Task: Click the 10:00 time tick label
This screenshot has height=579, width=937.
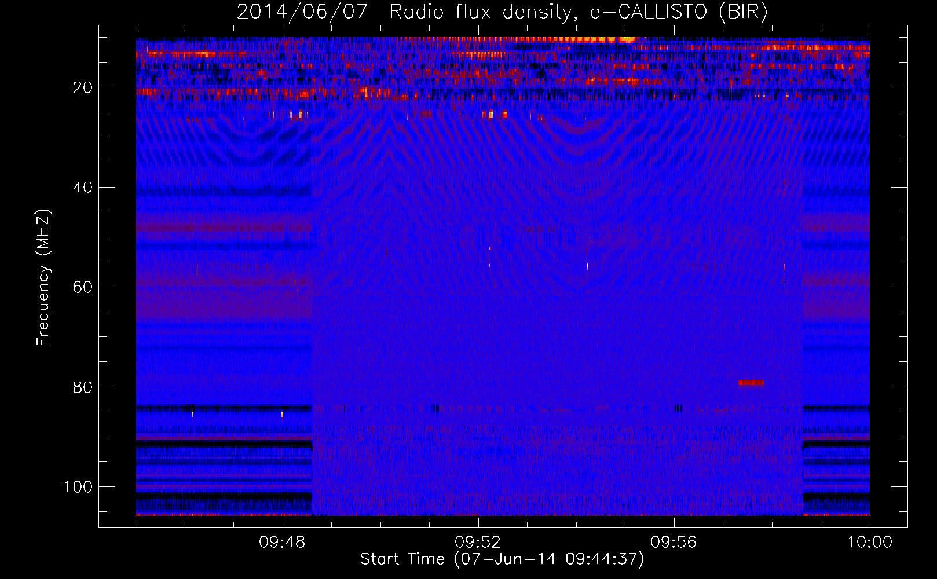Action: [870, 543]
